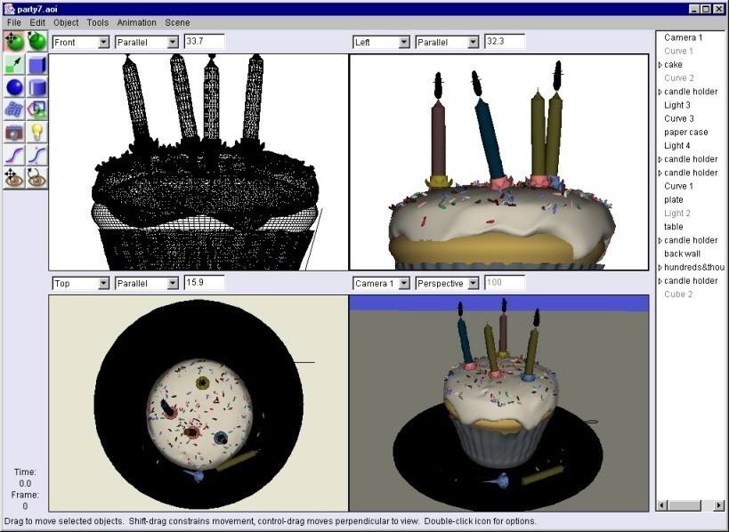The image size is (729, 532).
Task: Pick the Create Camera tool
Action: 14,132
